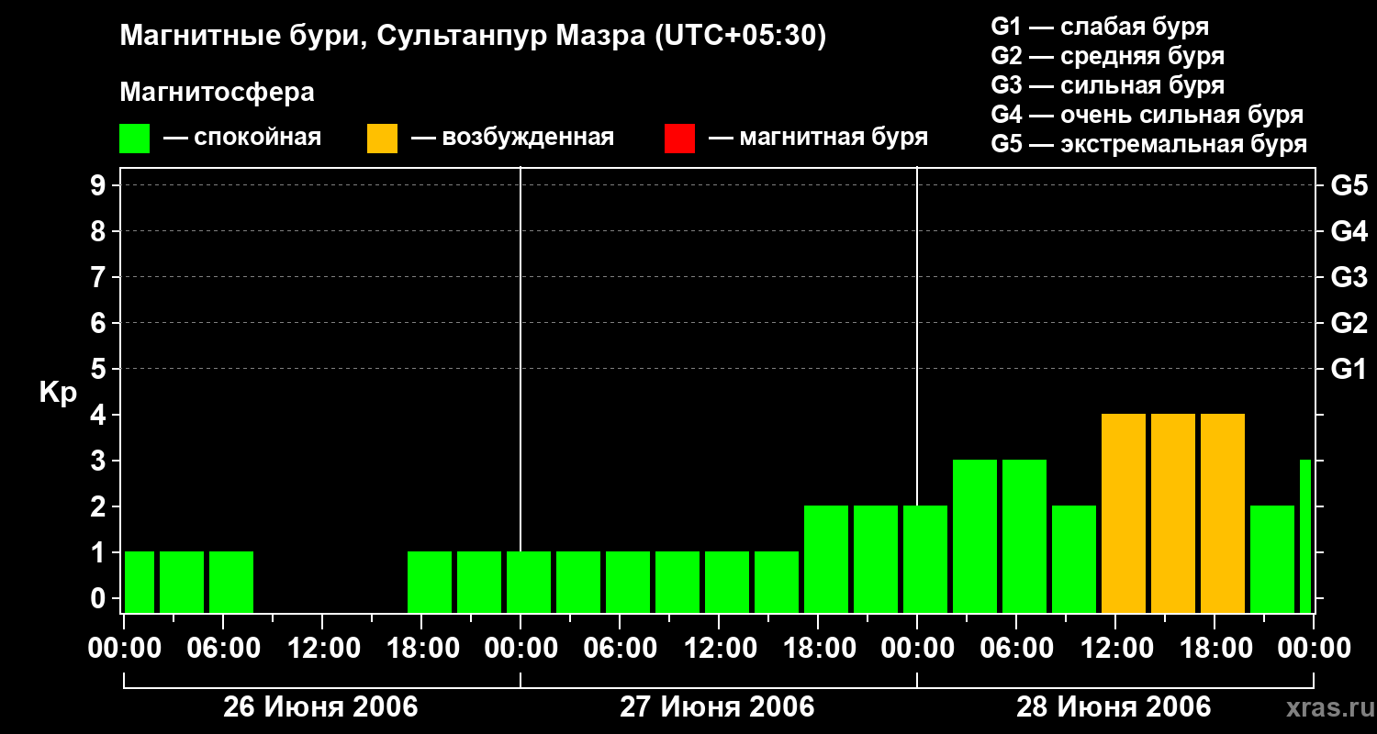This screenshot has width=1377, height=734.
Task: Click '18:00' time label under 26 Июня
Action: (421, 649)
